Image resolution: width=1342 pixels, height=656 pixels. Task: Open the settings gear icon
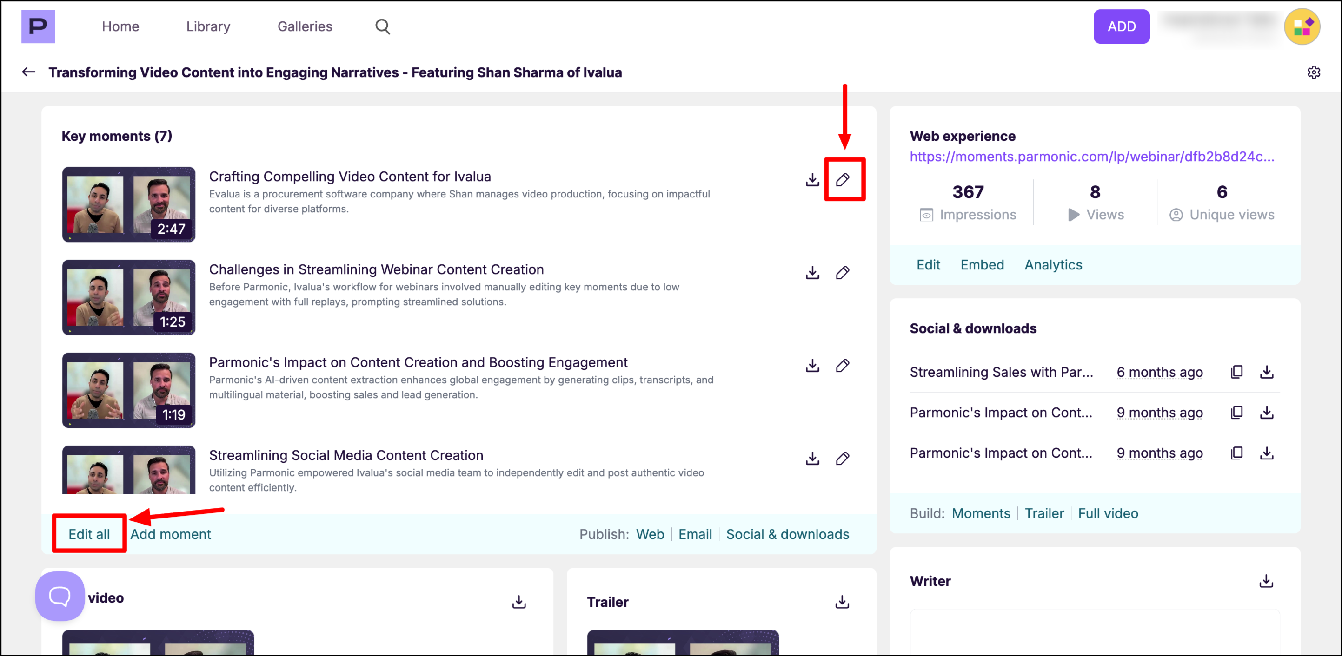click(1313, 72)
